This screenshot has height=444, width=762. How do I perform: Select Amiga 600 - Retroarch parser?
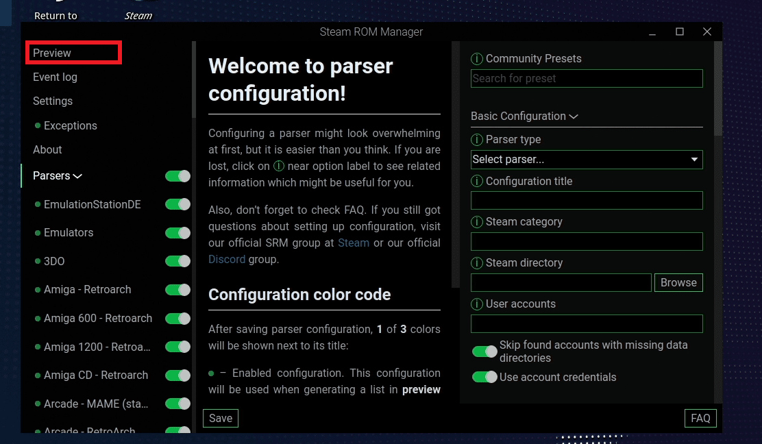click(98, 318)
